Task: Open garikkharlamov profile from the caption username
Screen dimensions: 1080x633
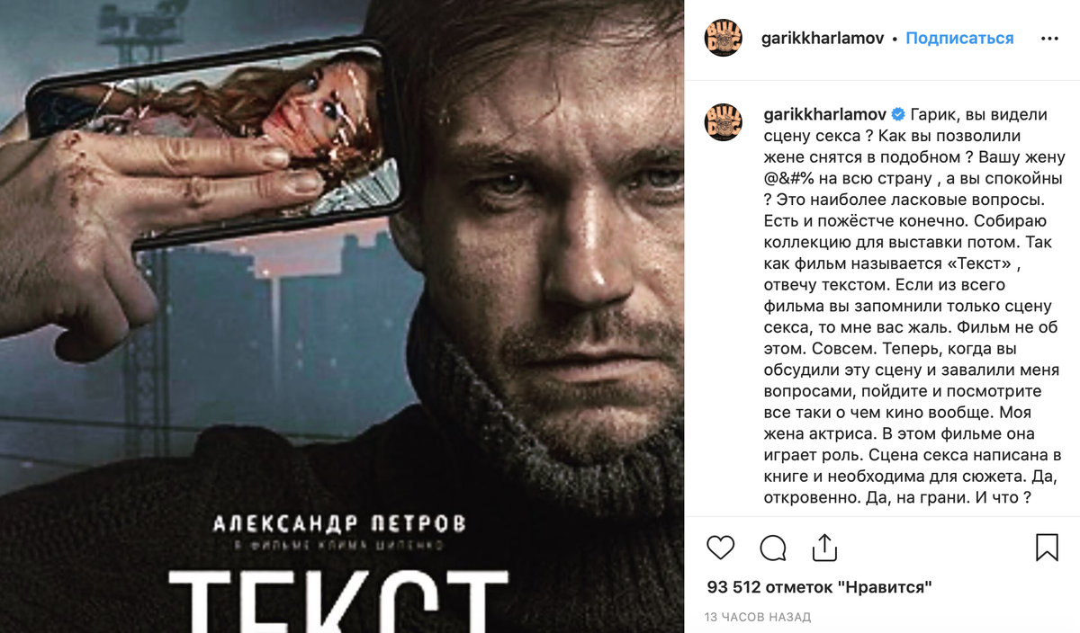Action: pyautogui.click(x=824, y=114)
